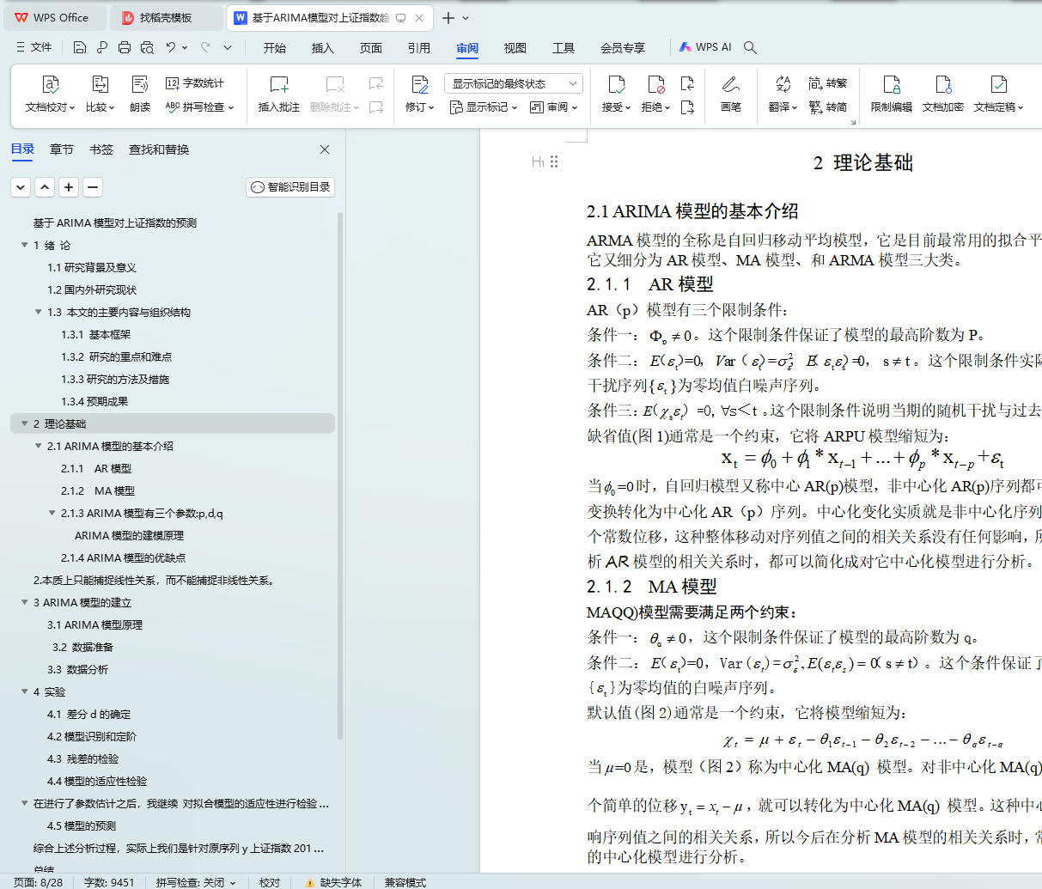Screen dimensions: 1042x889
Task: Open 文档定稿 finalize document
Action: [x=998, y=94]
